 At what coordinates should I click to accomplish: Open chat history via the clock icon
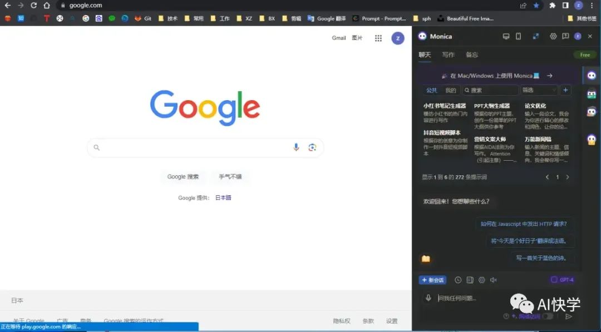pos(459,280)
